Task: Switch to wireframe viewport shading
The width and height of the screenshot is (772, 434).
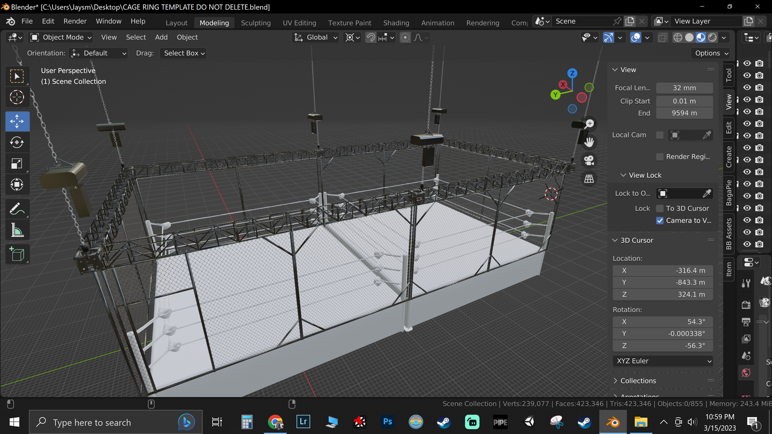Action: click(x=678, y=37)
